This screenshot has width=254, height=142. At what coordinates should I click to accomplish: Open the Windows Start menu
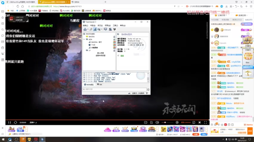click(x=3, y=139)
